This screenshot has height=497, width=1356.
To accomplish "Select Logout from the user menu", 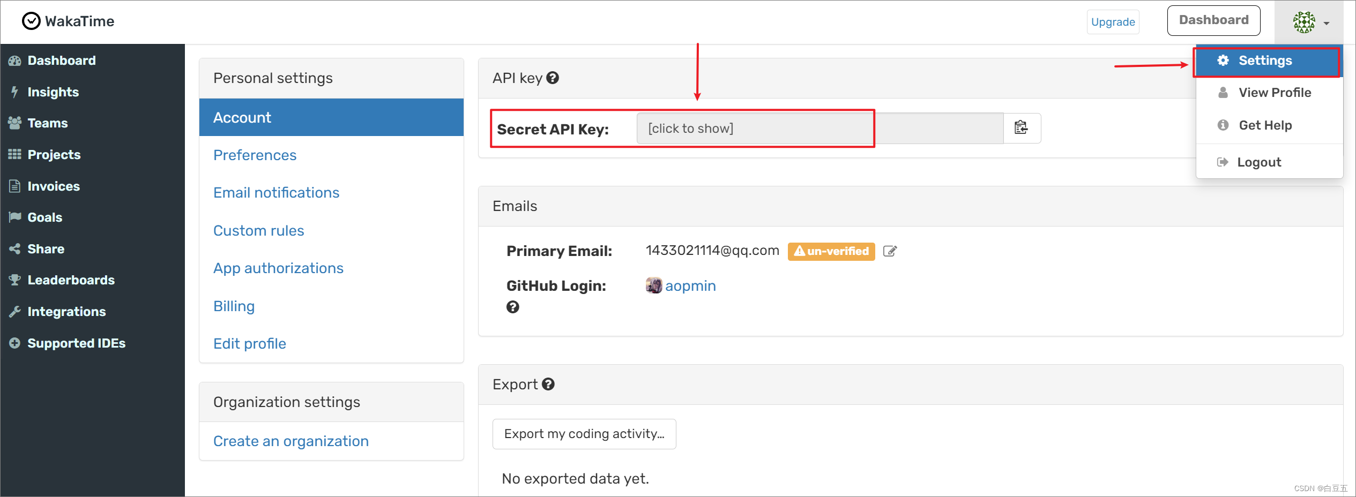I will point(1269,162).
